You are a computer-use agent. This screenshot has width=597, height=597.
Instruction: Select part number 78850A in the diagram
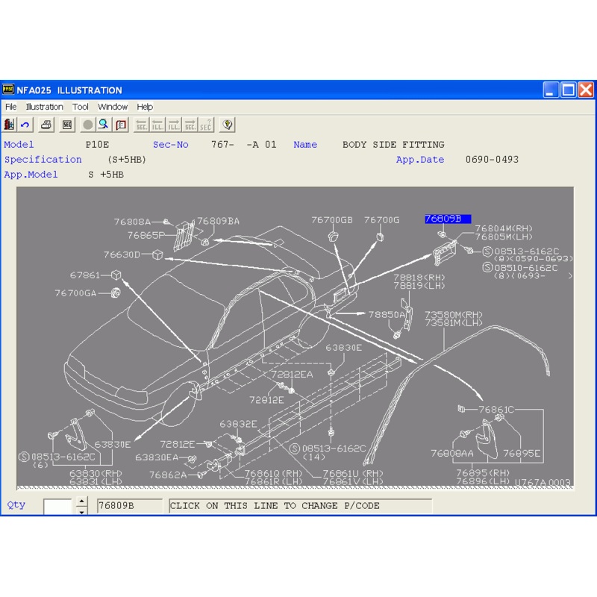coord(387,314)
